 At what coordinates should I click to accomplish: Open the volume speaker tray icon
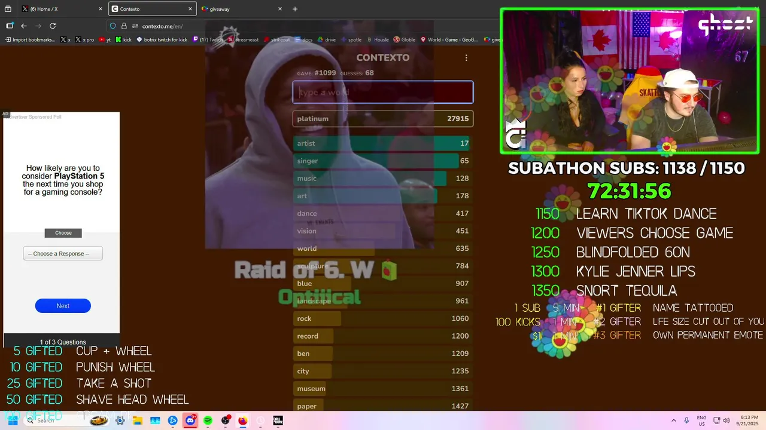pos(727,420)
